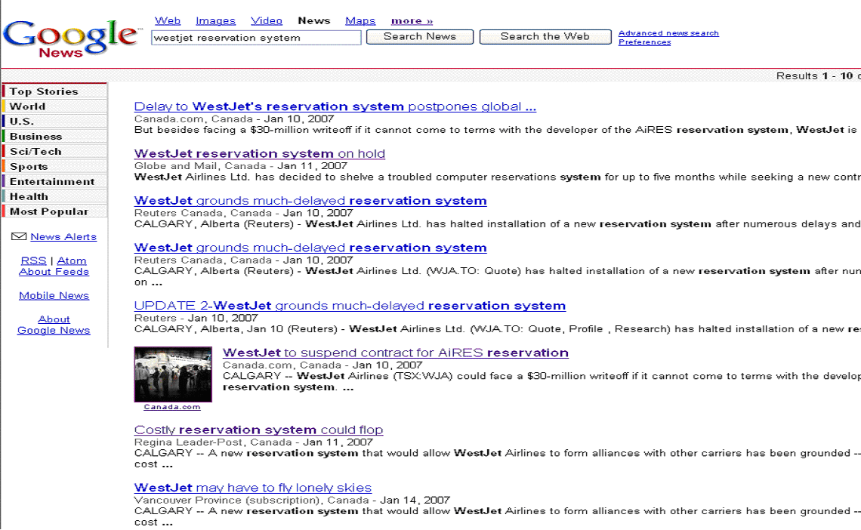Open the Web search tab link

pos(168,21)
